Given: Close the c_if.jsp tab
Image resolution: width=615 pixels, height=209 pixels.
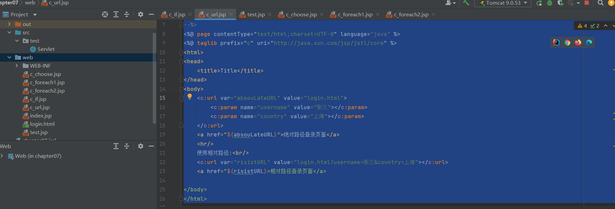Looking at the screenshot, I should (190, 14).
